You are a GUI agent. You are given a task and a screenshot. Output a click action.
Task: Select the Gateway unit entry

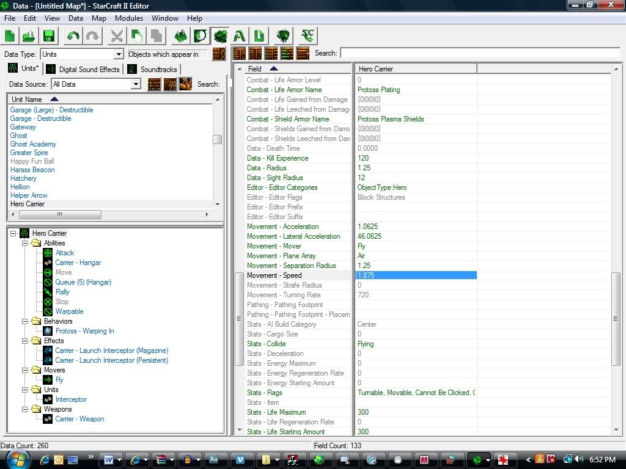[x=23, y=127]
